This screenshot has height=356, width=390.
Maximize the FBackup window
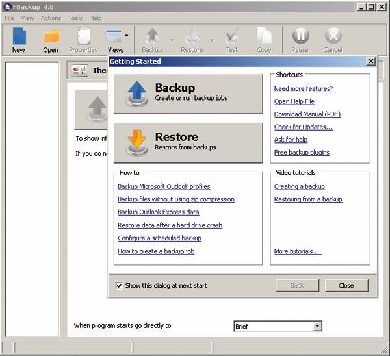click(x=371, y=7)
